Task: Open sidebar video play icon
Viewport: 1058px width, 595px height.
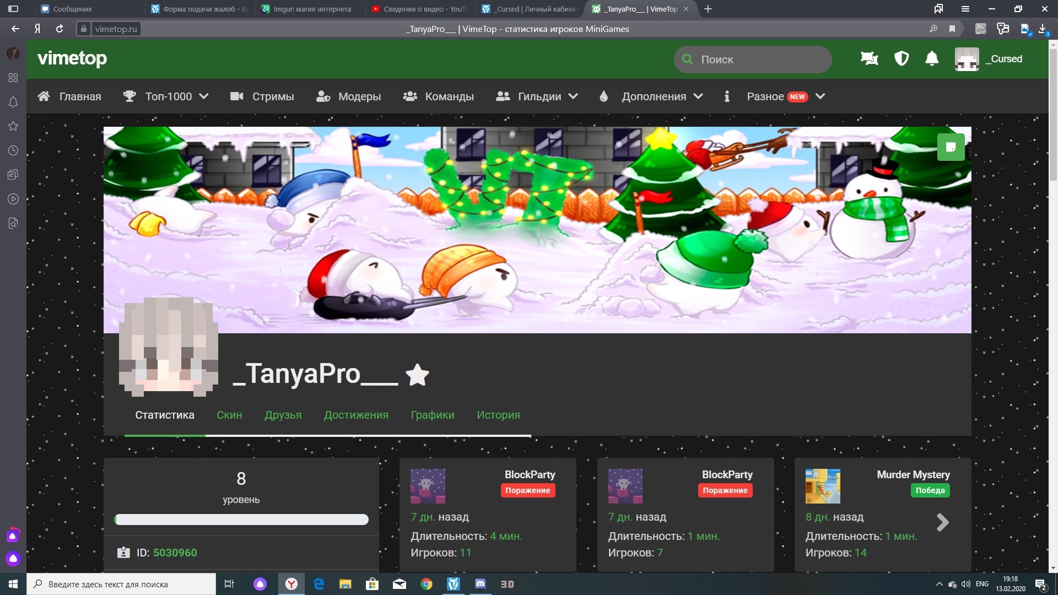Action: 13,199
